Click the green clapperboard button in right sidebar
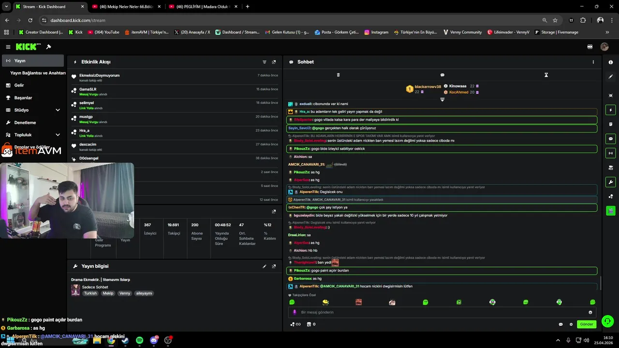The image size is (619, 348). pos(611,211)
